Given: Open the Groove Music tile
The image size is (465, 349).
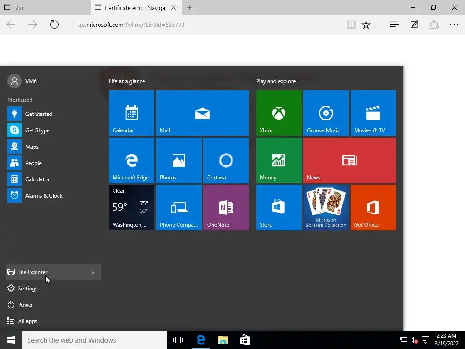Looking at the screenshot, I should [x=326, y=113].
